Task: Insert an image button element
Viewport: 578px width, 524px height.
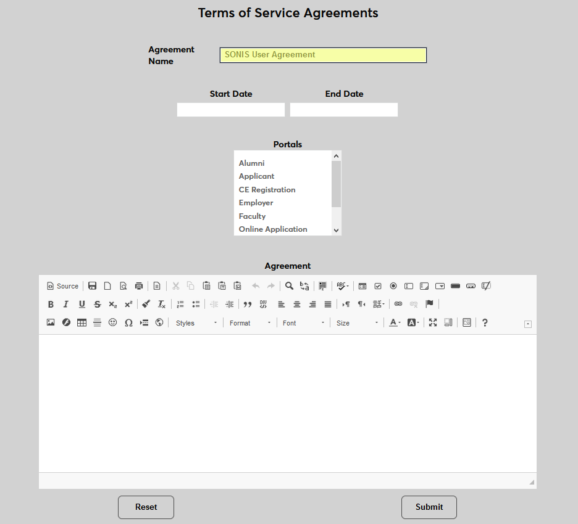Action: (471, 286)
